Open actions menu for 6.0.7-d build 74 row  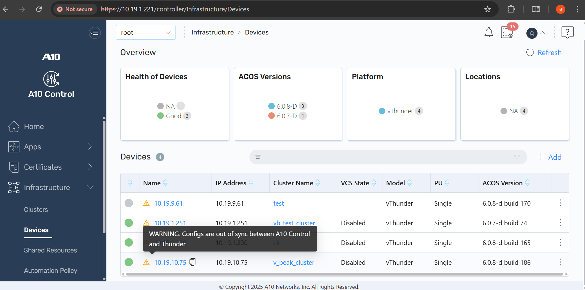[560, 223]
